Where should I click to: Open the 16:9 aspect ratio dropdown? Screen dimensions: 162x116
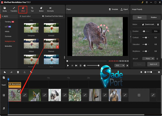tap(120, 65)
